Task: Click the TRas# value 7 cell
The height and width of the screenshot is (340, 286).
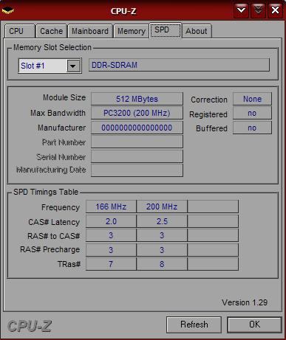Action: pyautogui.click(x=111, y=264)
